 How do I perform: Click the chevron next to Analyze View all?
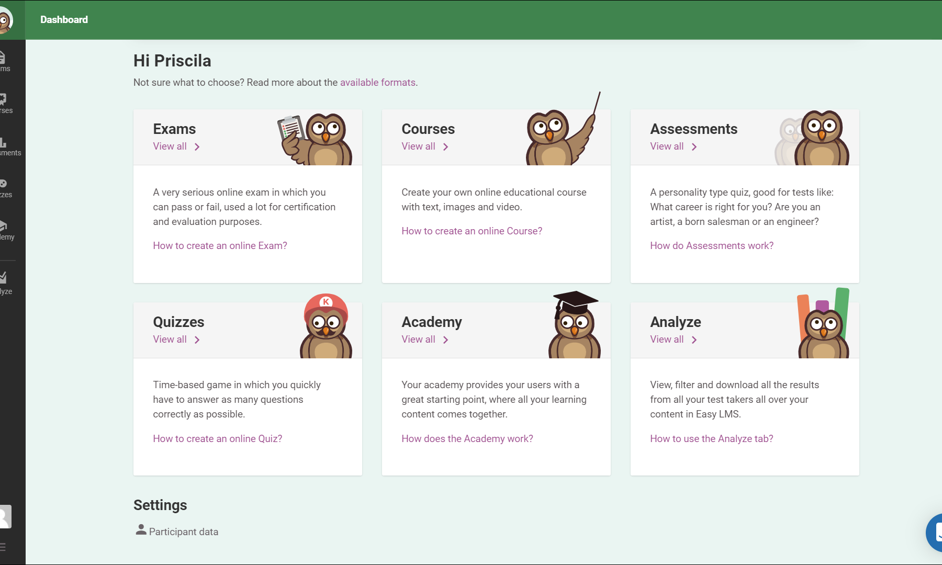[x=694, y=340]
